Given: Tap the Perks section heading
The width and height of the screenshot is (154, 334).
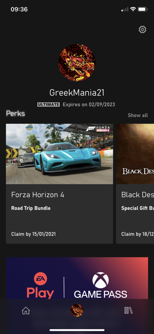Looking at the screenshot, I should [x=16, y=114].
